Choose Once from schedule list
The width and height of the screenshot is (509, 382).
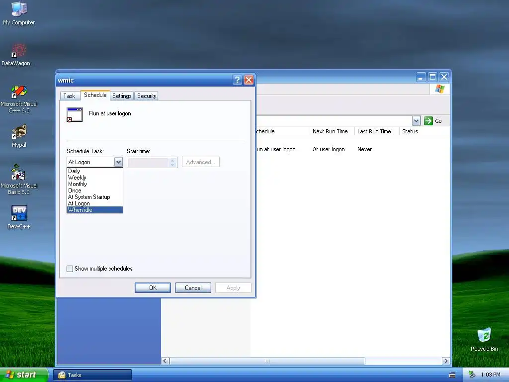[x=95, y=191]
